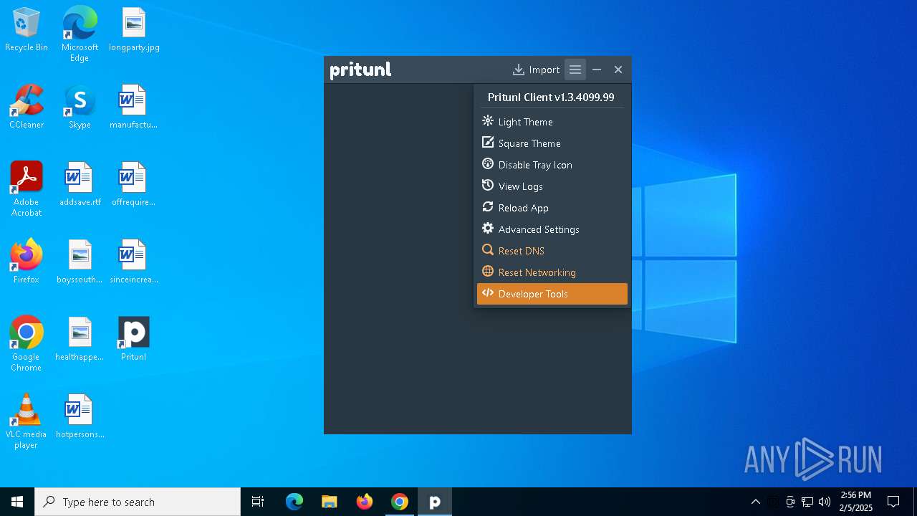Open taskbar clock and date
This screenshot has height=516, width=917.
click(x=856, y=502)
